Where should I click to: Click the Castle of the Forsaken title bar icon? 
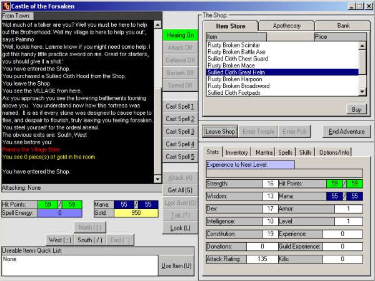(6, 6)
